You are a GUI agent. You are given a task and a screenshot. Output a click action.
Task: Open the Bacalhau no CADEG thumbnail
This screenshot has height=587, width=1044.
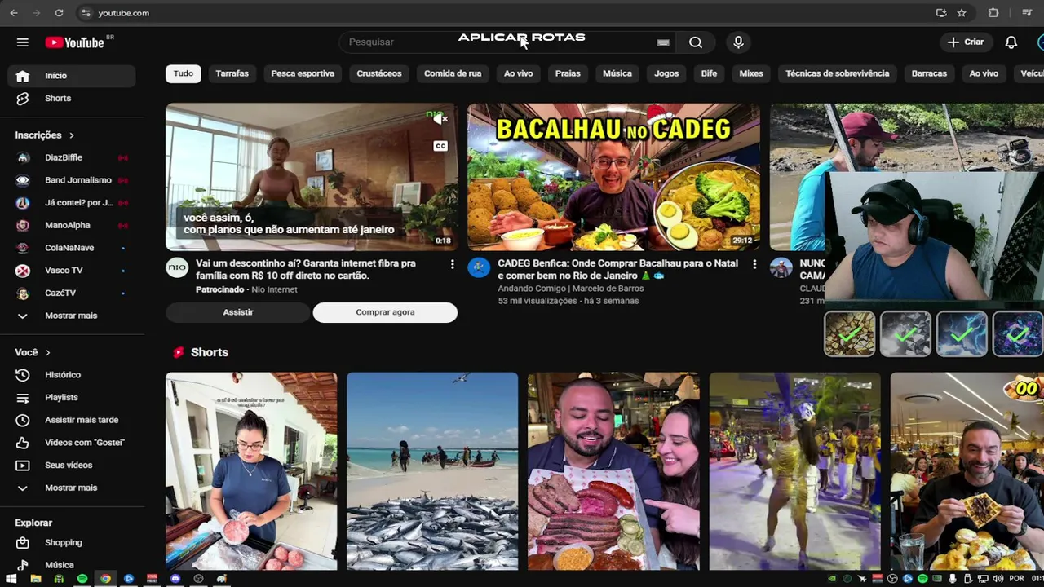click(x=613, y=177)
